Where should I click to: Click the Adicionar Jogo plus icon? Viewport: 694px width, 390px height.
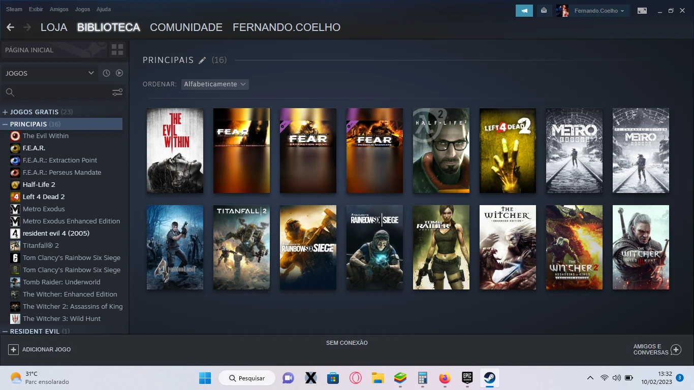pyautogui.click(x=14, y=349)
